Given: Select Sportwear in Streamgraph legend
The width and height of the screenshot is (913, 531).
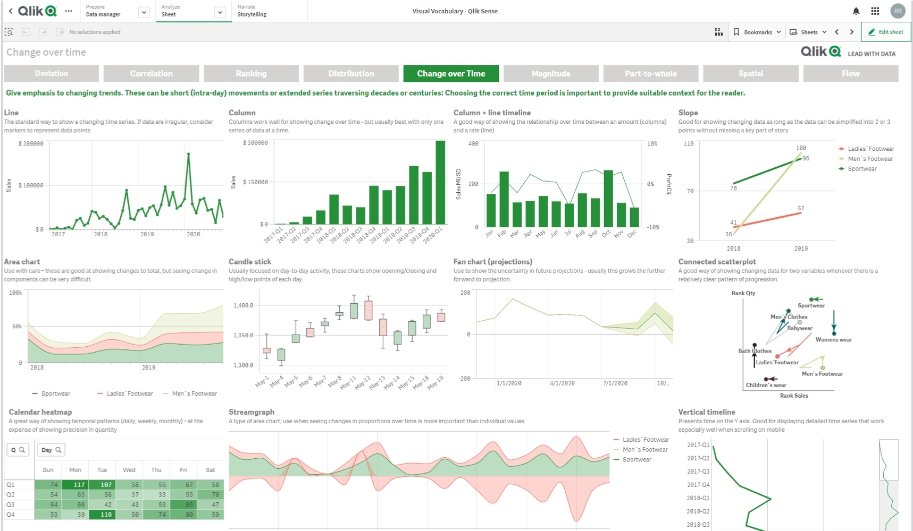Looking at the screenshot, I should coord(632,460).
